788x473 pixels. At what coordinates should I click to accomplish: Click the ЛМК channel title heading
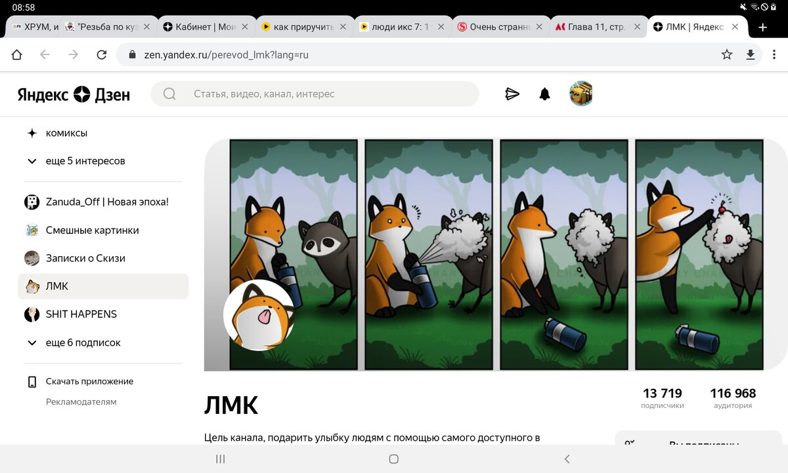coord(231,406)
